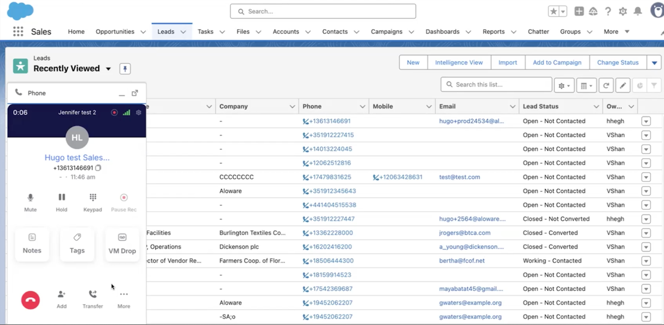Open Salesforce Help cloud icon in header
This screenshot has height=325, width=664.
[x=593, y=12]
